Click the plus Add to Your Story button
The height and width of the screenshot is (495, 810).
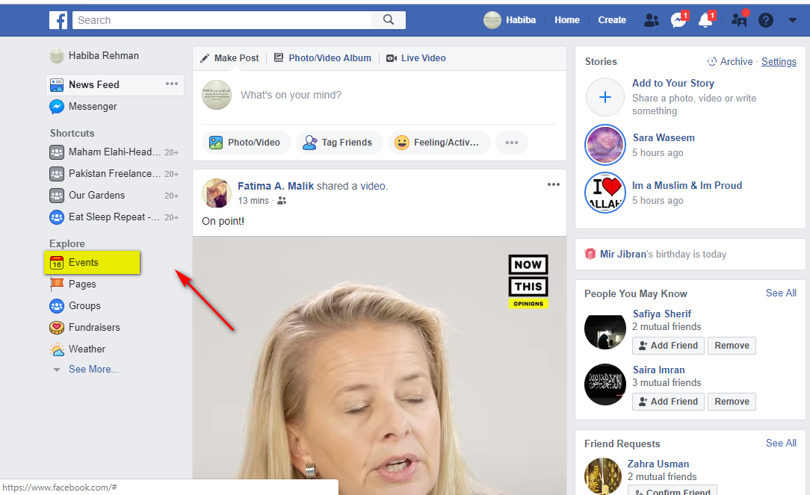[x=605, y=97]
